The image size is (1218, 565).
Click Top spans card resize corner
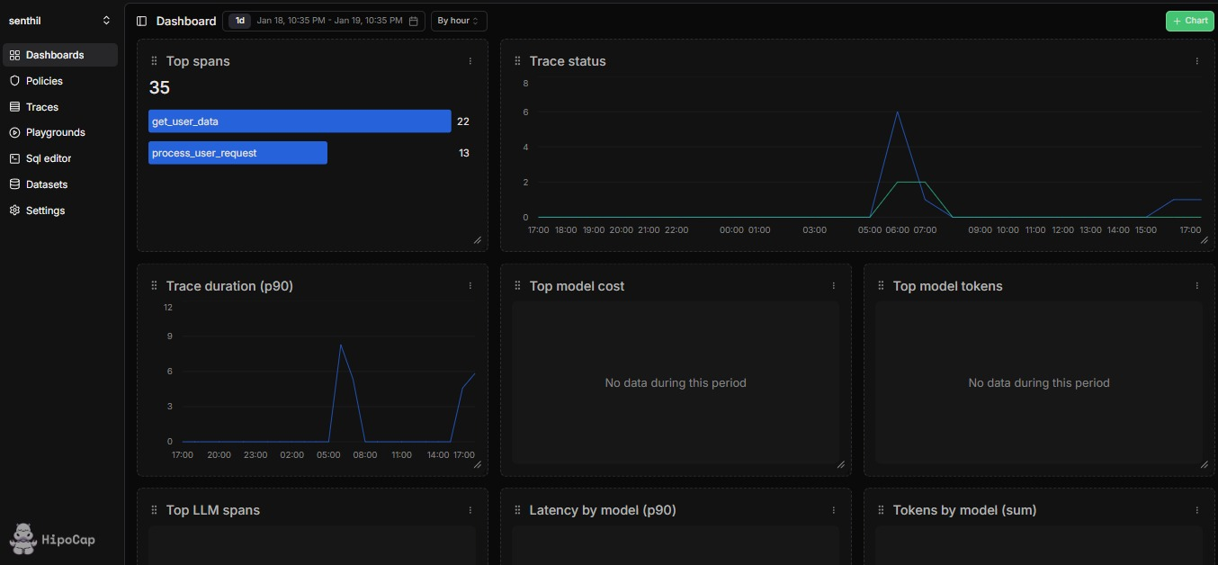tap(478, 240)
